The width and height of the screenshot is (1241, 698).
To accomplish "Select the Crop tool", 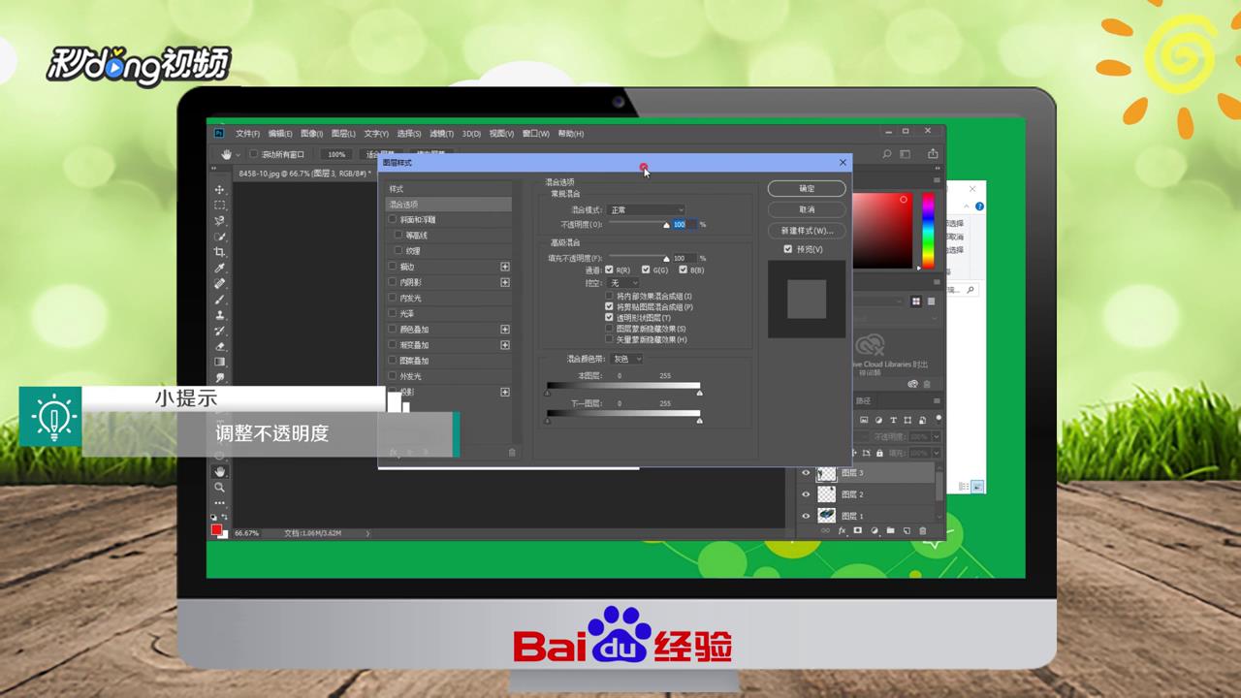I will [220, 252].
